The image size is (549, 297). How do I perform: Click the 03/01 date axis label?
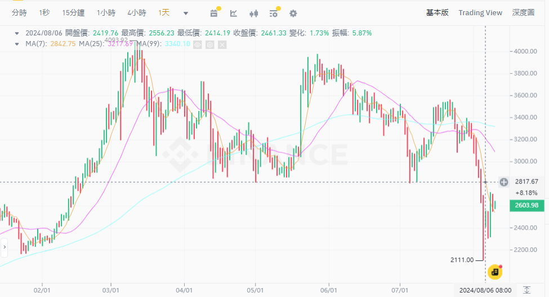click(x=110, y=290)
